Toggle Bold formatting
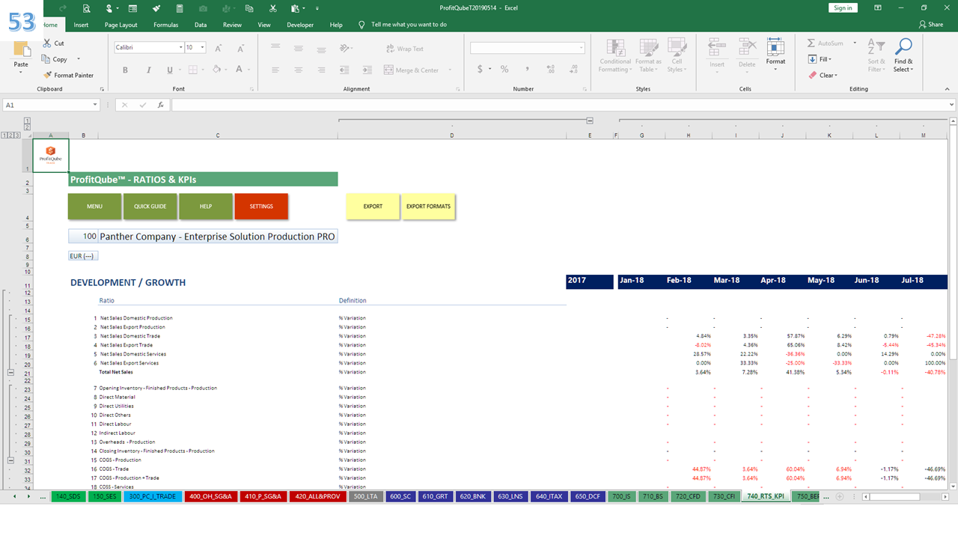Viewport: 958px width, 539px height. (x=125, y=70)
